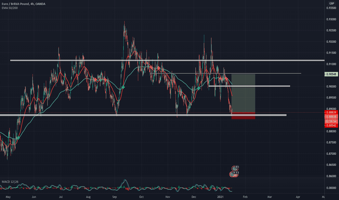
Task: Click the red 0.88839 price label
Action: pyautogui.click(x=331, y=112)
